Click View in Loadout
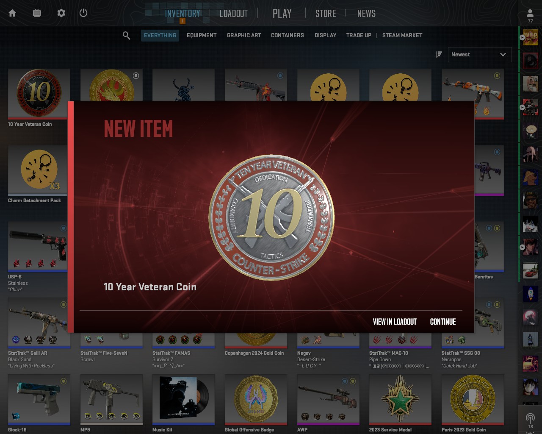The width and height of the screenshot is (542, 434). (x=395, y=322)
